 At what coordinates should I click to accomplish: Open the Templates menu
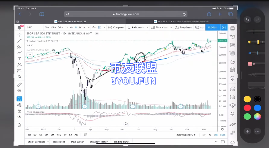[x=183, y=28]
